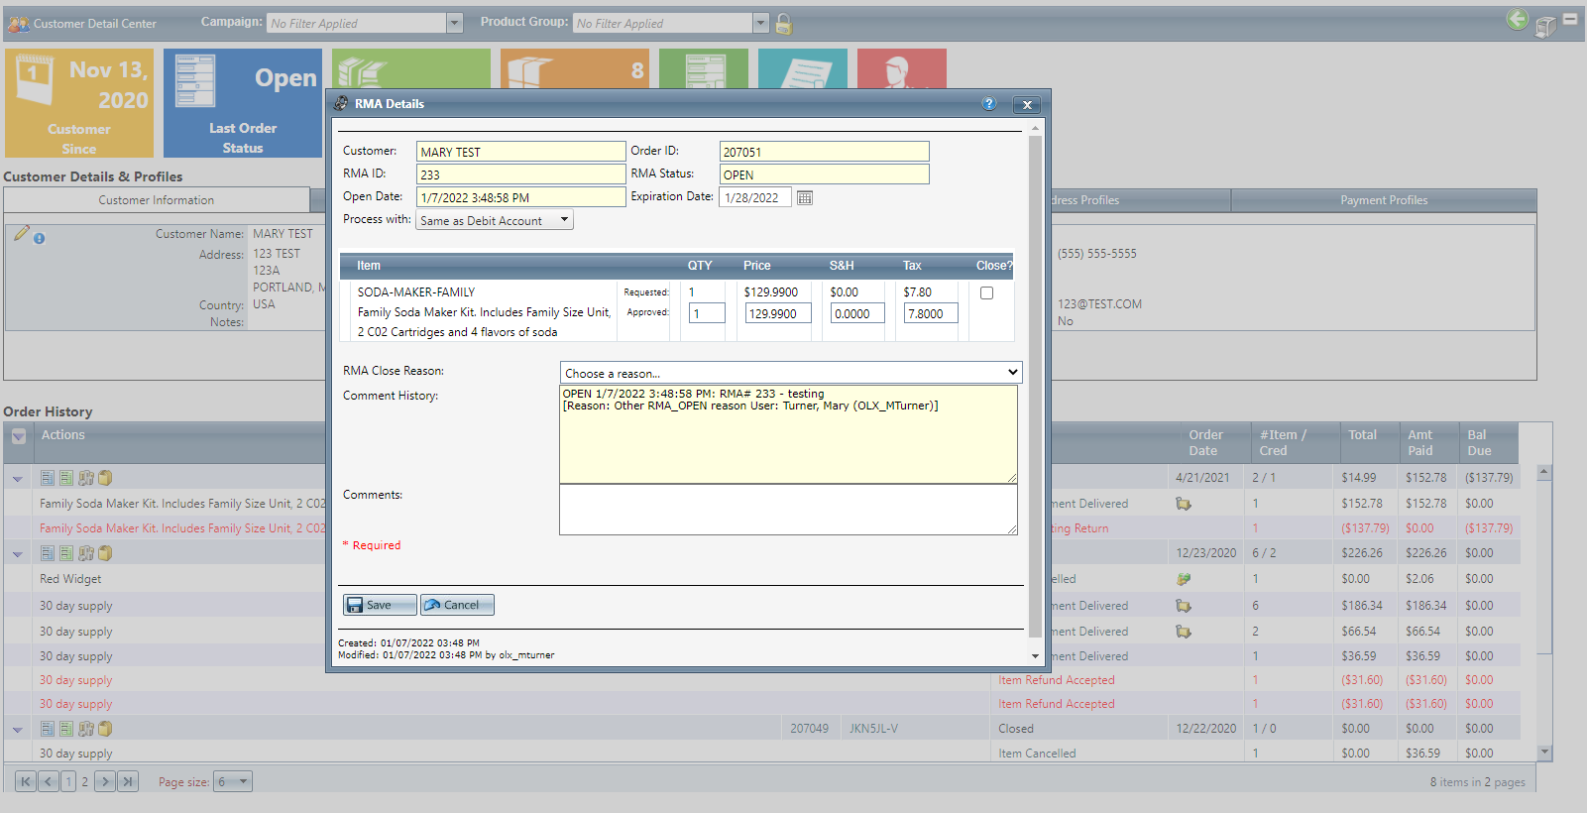Click the green shipment icon in Red Widget row

(x=1184, y=579)
